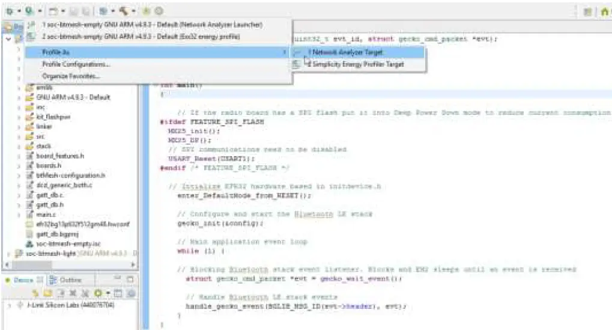This screenshot has height=330, width=612.
Task: Select main.c in project tree
Action: [x=46, y=215]
